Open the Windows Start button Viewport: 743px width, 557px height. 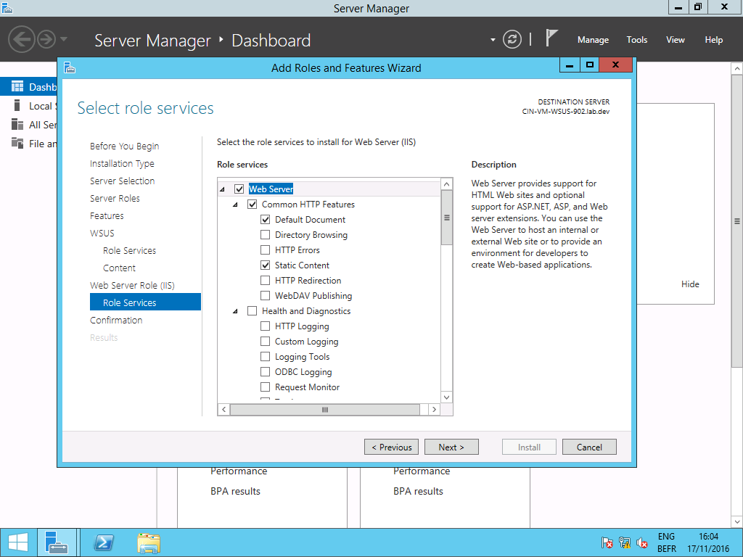point(18,542)
